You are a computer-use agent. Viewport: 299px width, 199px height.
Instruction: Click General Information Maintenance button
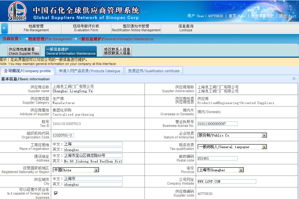click(71, 51)
